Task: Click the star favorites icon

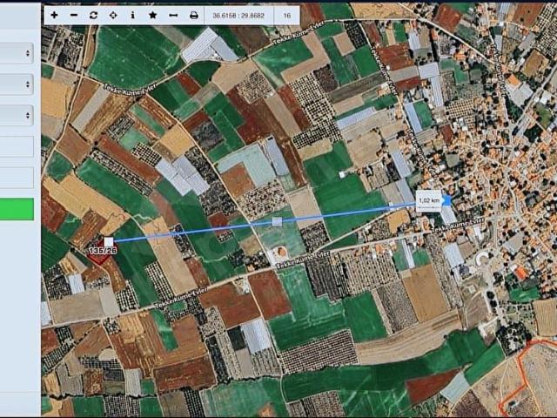Action: 153,15
